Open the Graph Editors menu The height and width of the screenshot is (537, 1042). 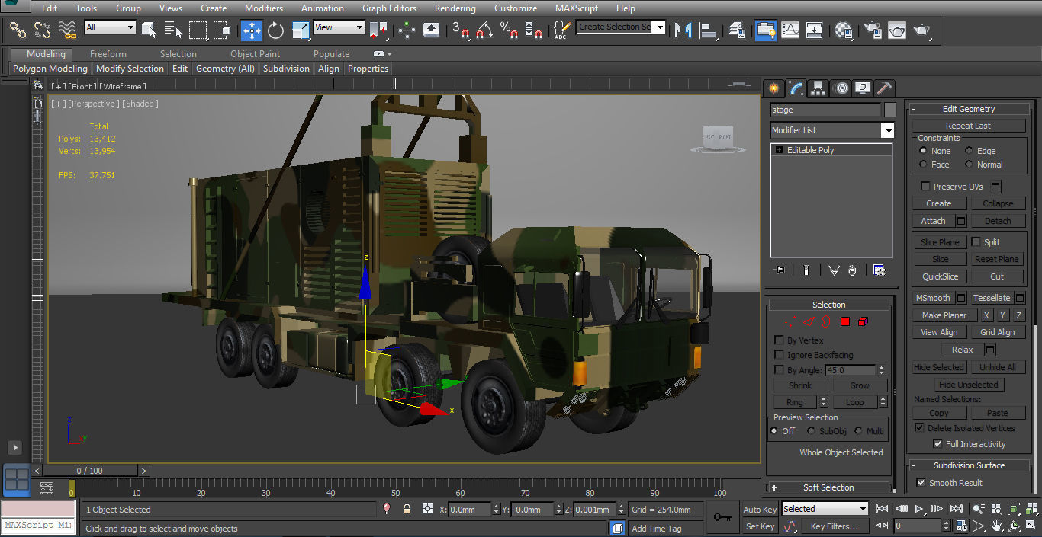[x=389, y=8]
